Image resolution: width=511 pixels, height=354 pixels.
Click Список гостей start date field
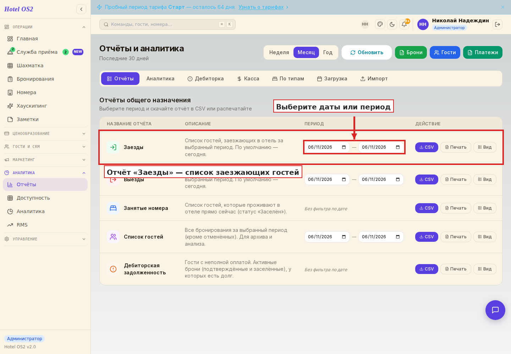[x=327, y=237]
